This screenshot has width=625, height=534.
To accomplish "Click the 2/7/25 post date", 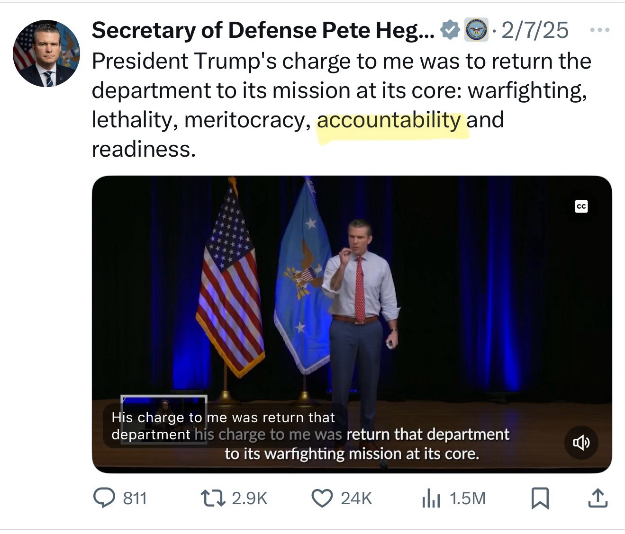I will tap(534, 30).
